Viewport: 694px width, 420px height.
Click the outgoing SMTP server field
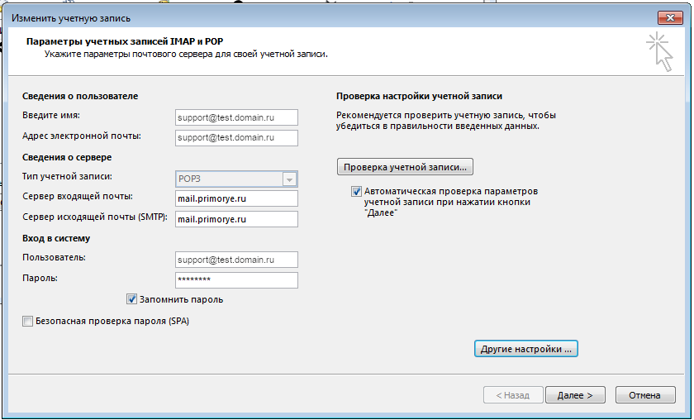click(236, 219)
